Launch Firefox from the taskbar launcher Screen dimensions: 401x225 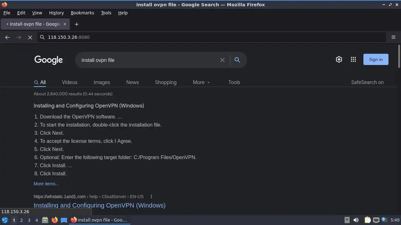click(55, 220)
